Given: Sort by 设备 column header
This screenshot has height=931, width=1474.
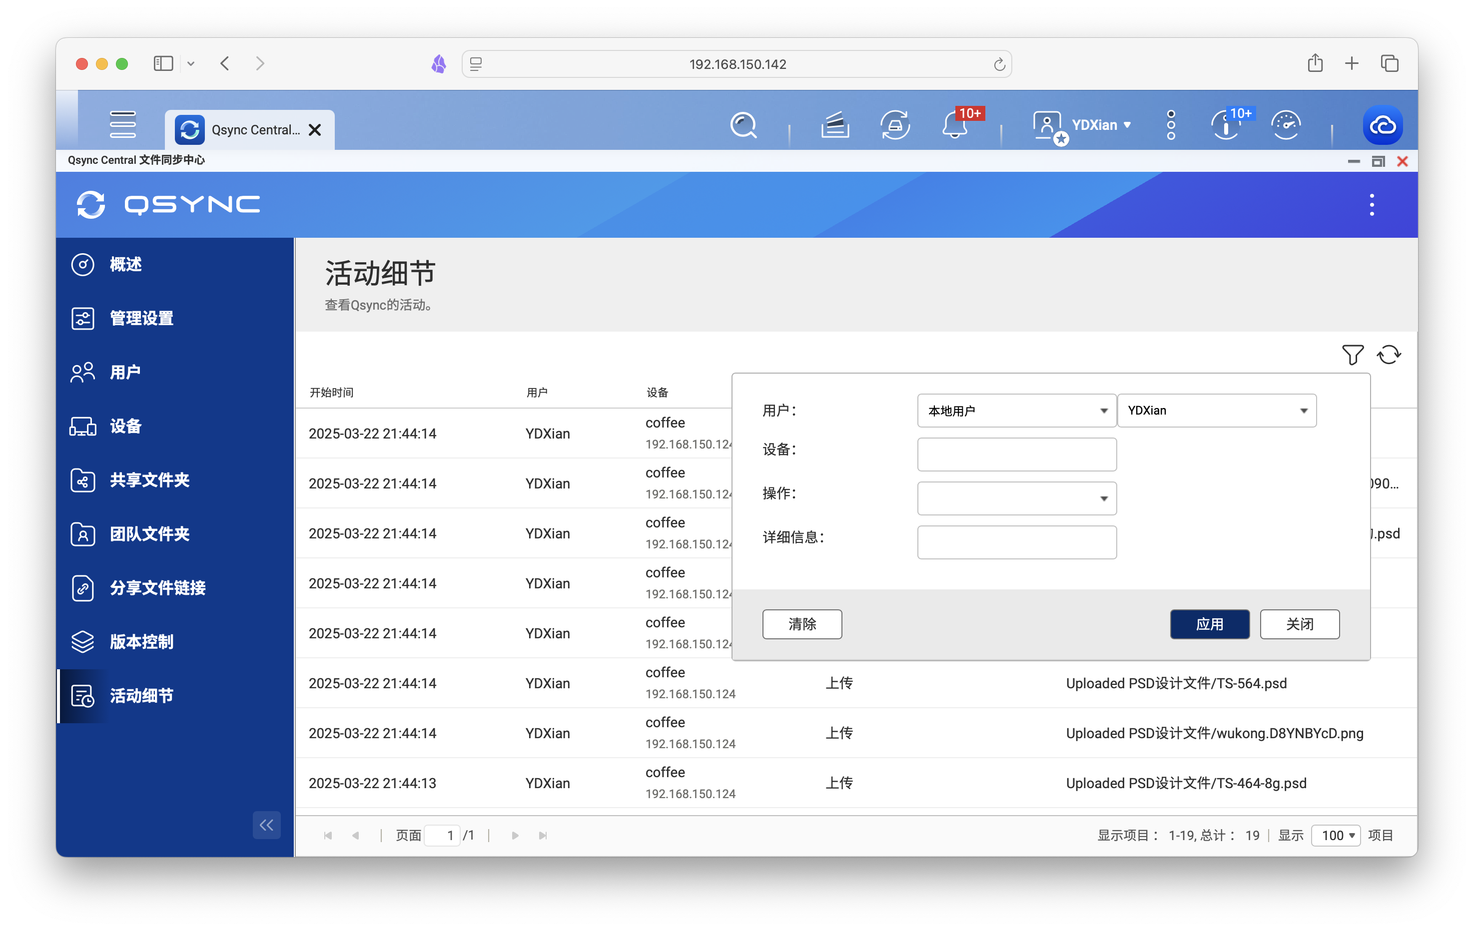Looking at the screenshot, I should tap(658, 393).
